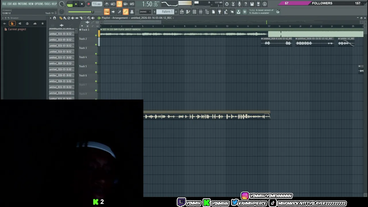The width and height of the screenshot is (368, 207).
Task: Click the undo history icon
Action: [227, 4]
